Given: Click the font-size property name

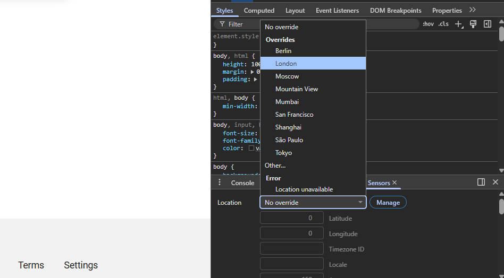Looking at the screenshot, I should click(239, 133).
